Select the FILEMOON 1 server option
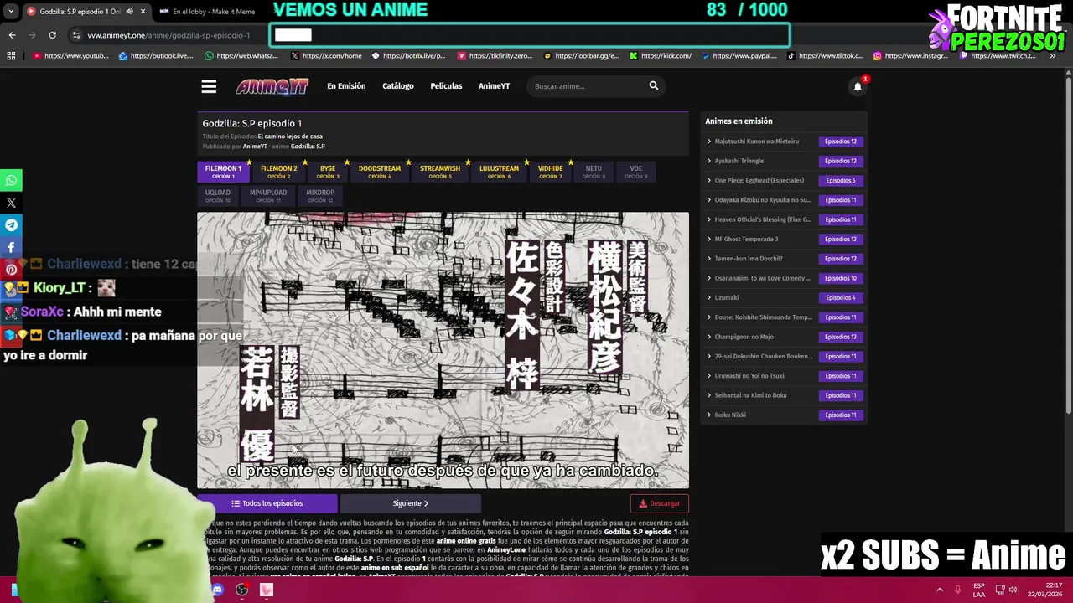 (223, 172)
